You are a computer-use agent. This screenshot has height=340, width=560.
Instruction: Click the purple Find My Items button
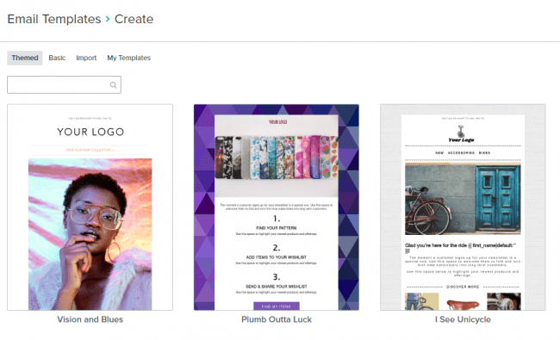tap(277, 306)
